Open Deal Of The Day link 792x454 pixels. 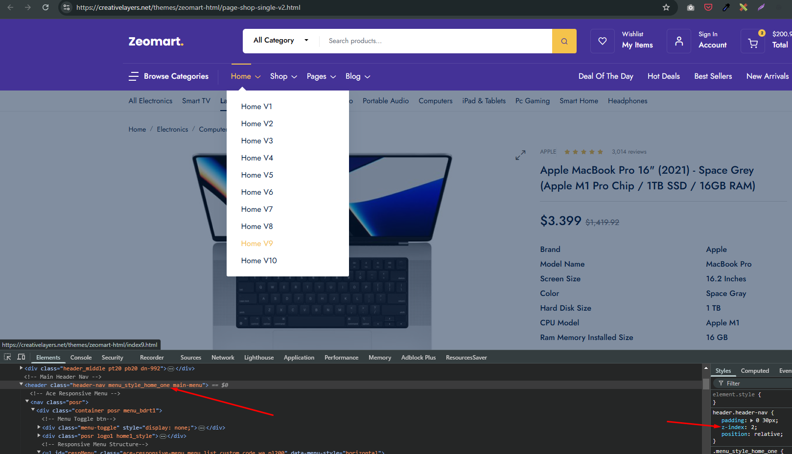[606, 76]
